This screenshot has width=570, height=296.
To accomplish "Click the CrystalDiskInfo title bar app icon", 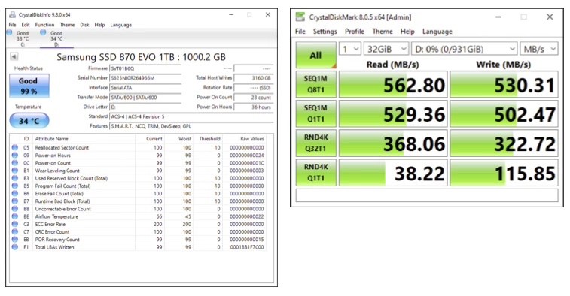I will coord(12,14).
